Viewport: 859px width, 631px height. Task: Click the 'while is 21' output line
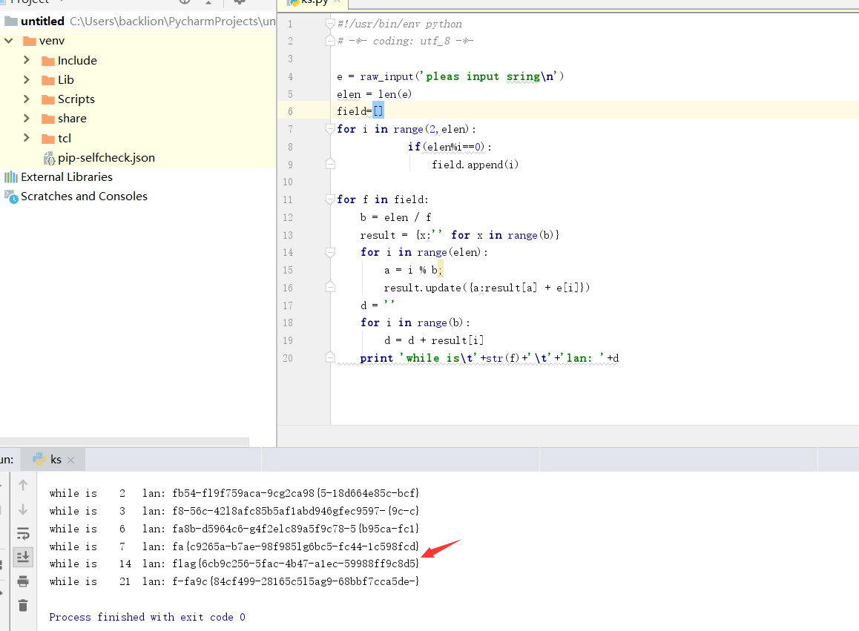[x=234, y=581]
